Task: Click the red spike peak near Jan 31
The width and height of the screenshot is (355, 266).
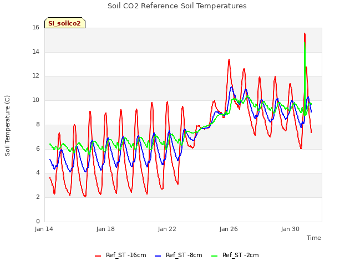Action: (305, 33)
